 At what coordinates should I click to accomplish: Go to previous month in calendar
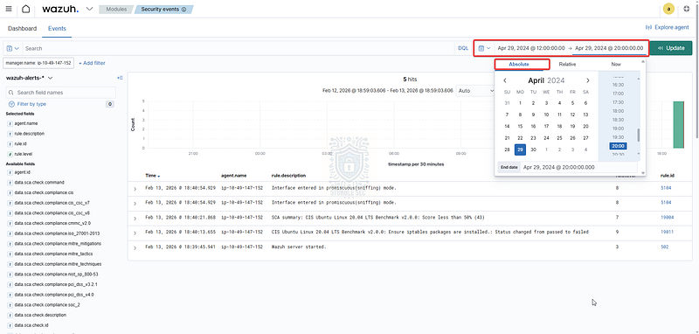click(x=505, y=80)
